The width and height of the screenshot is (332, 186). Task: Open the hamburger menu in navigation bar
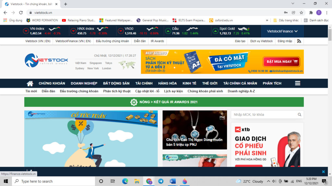[298, 83]
